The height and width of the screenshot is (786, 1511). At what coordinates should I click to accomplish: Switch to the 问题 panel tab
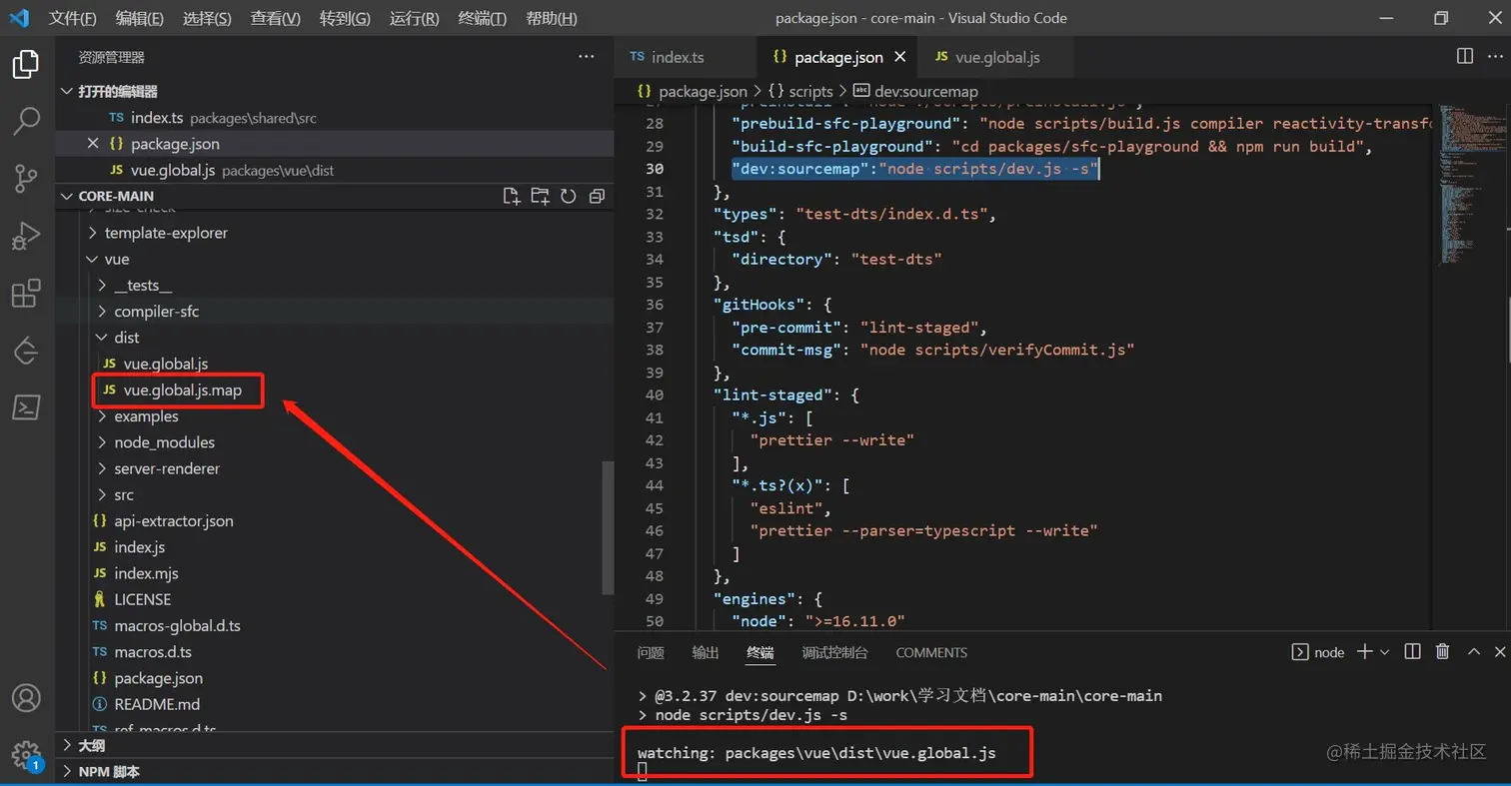pyautogui.click(x=651, y=652)
